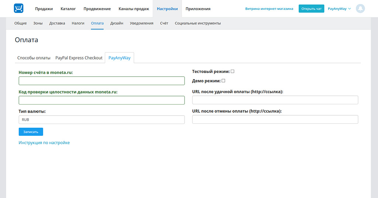Open the PayPal Express Checkout tab
Viewport: 378px width, 198px height.
point(79,58)
